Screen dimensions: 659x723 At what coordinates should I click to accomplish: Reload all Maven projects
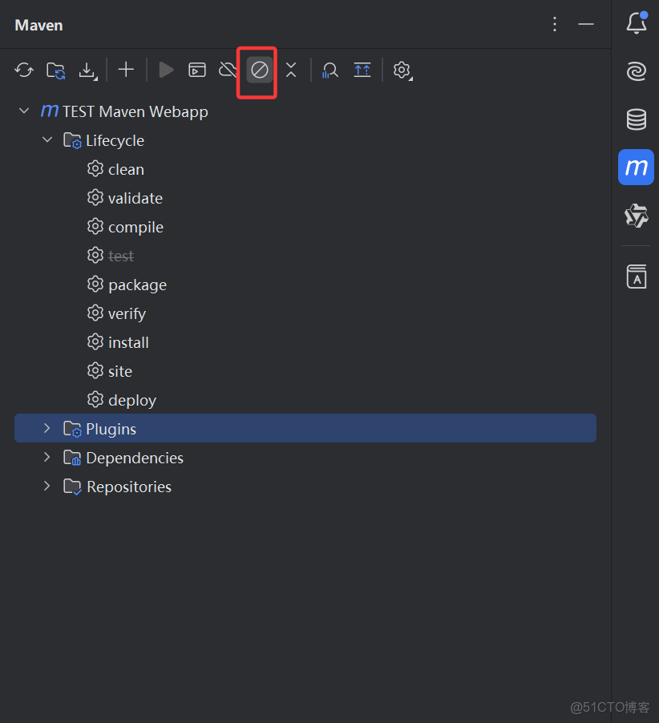[x=24, y=70]
